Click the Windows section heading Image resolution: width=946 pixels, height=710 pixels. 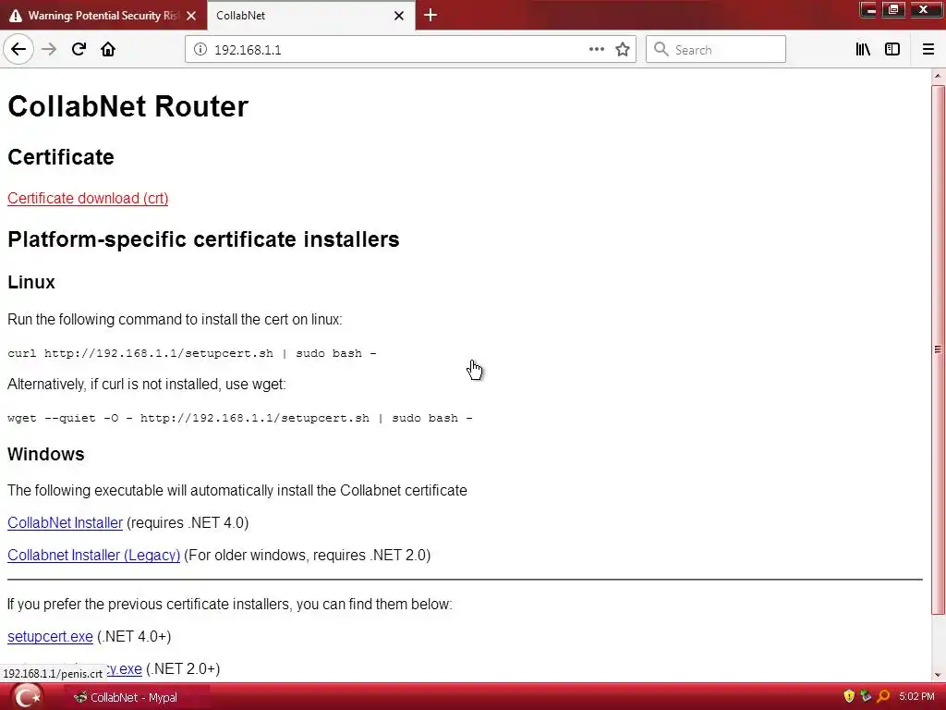[46, 454]
